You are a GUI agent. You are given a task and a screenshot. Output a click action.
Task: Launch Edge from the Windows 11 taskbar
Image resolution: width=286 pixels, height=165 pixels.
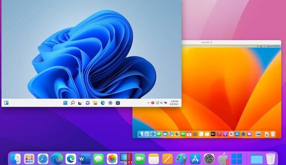[x=103, y=103]
